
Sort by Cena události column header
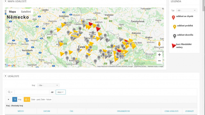click(x=171, y=111)
